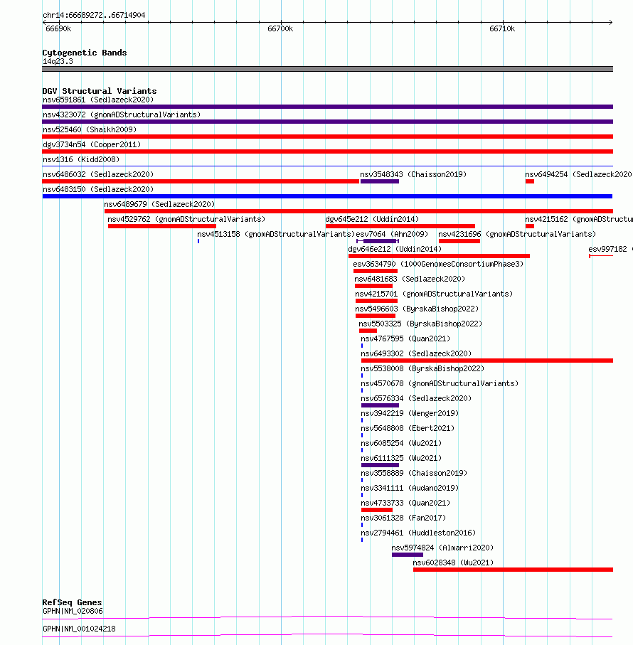
Task: Open the nsv3558889 (Chaisson2019) entry
Action: click(x=414, y=473)
